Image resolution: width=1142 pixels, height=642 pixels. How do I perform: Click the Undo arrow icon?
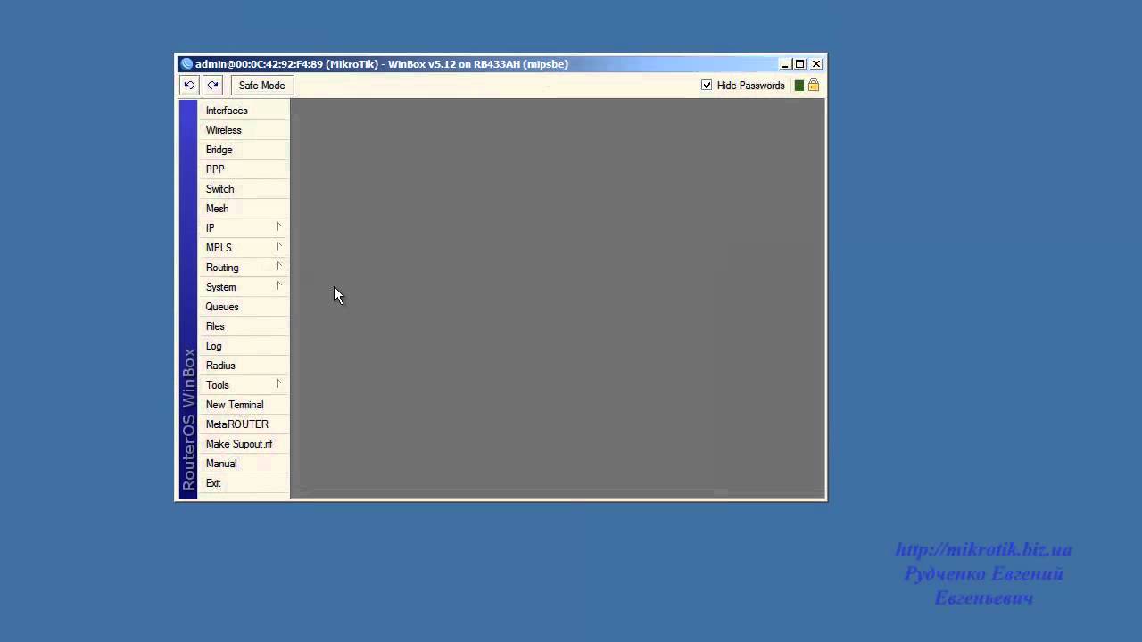point(189,86)
